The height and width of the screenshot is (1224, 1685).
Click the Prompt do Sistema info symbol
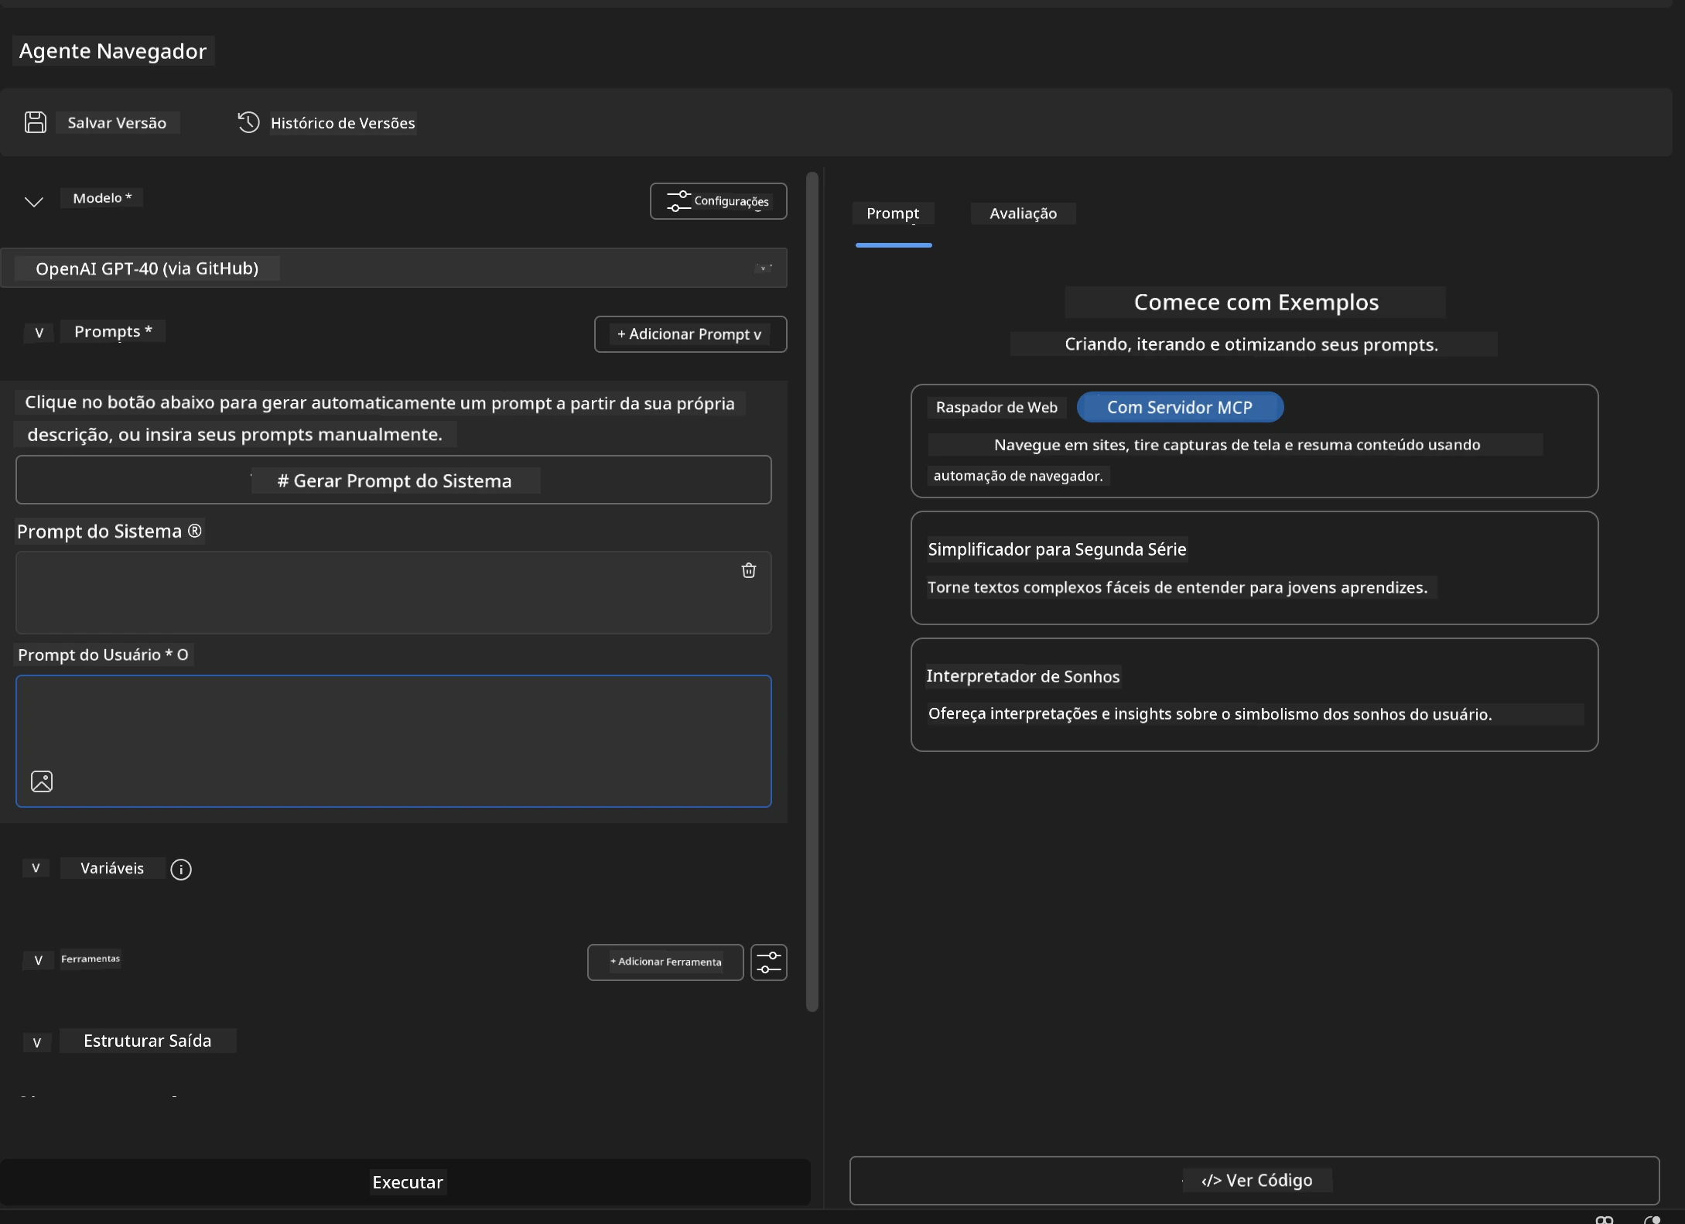click(x=195, y=531)
